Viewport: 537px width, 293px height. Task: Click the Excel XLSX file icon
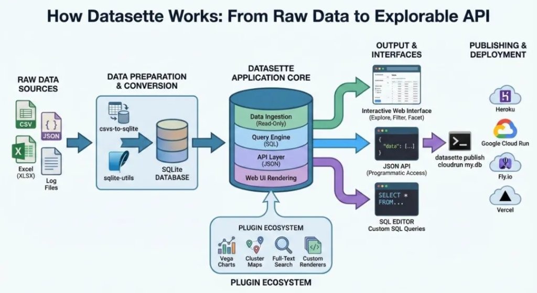(24, 149)
